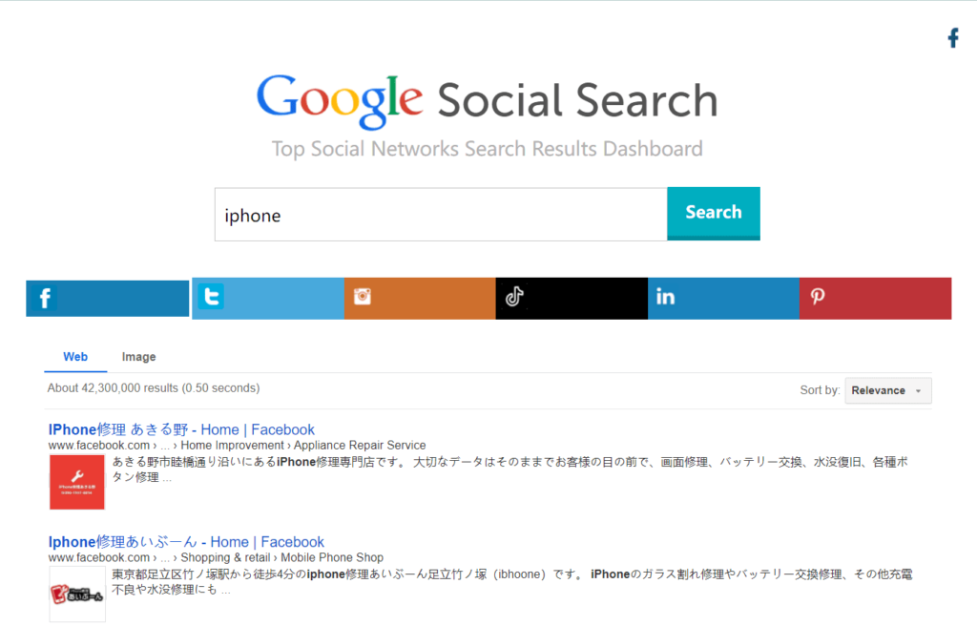The image size is (977, 626).
Task: Switch to the Image results tab
Action: pos(139,357)
